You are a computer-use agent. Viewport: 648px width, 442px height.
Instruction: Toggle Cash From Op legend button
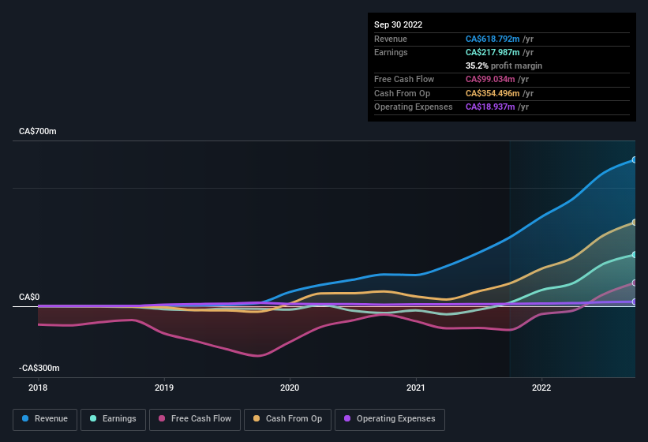287,419
